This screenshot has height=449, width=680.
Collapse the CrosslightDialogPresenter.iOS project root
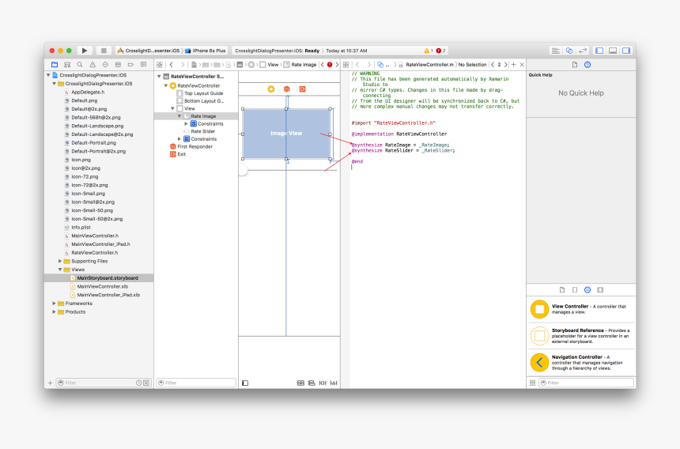[x=48, y=75]
